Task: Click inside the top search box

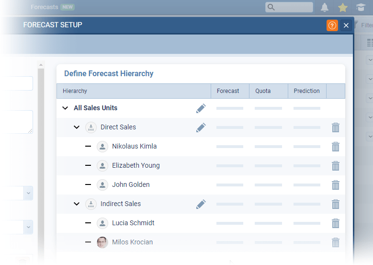Action: click(x=293, y=7)
